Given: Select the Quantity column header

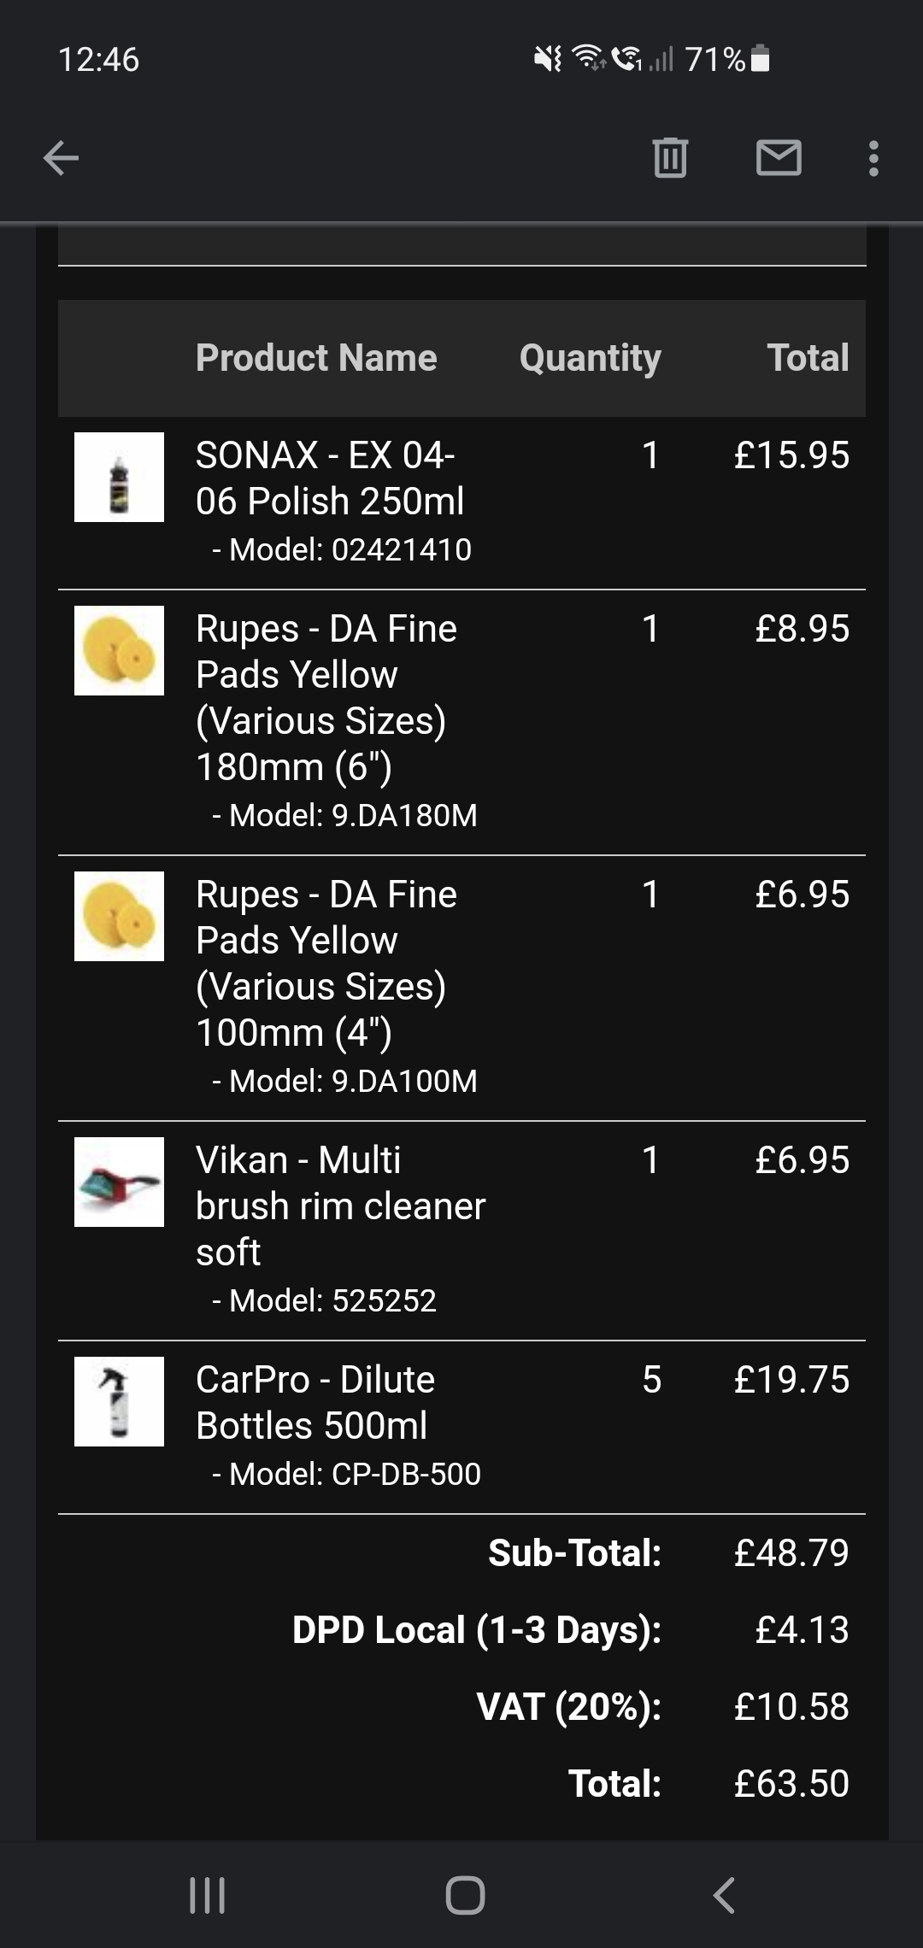Looking at the screenshot, I should 591,358.
